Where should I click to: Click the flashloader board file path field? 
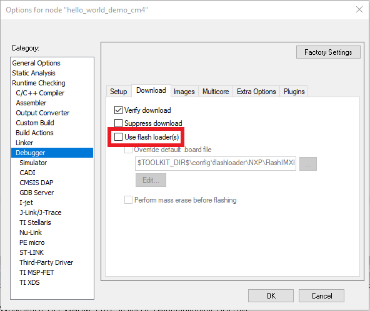[x=216, y=163]
